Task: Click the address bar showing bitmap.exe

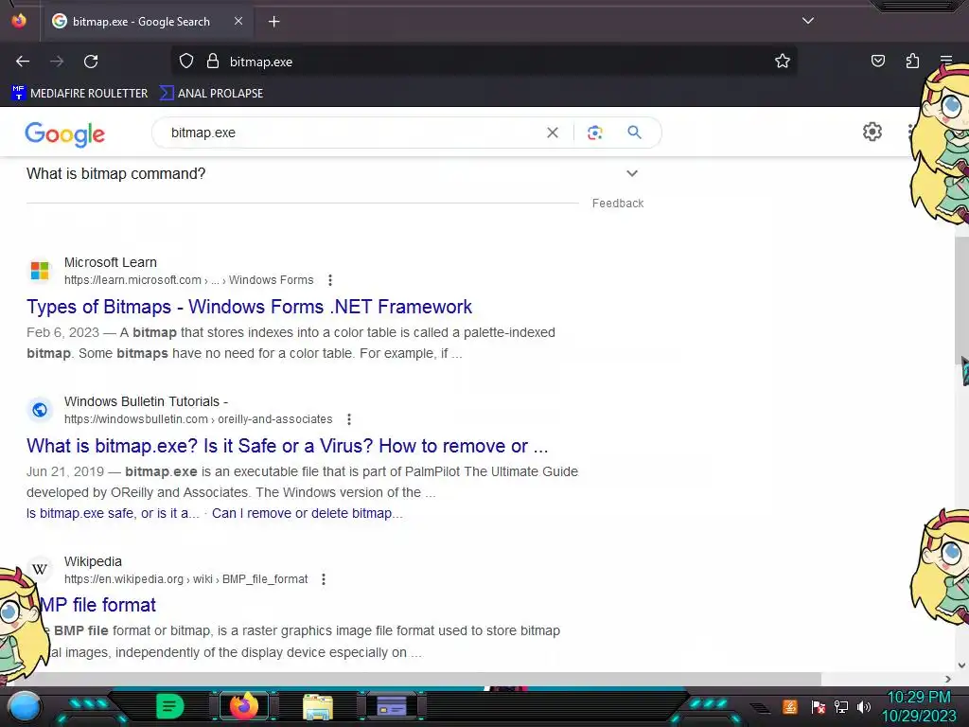Action: [x=484, y=62]
